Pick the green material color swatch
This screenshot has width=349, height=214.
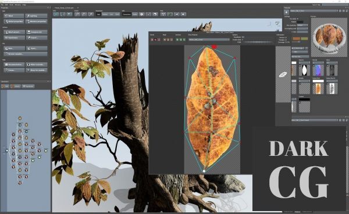pyautogui.click(x=304, y=39)
